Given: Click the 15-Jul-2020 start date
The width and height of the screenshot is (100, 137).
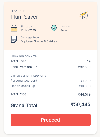Looking at the screenshot, I should (x=28, y=30).
